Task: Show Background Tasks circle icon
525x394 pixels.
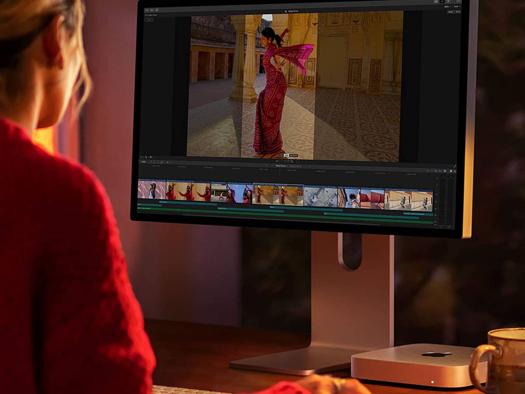Action: pos(157,10)
